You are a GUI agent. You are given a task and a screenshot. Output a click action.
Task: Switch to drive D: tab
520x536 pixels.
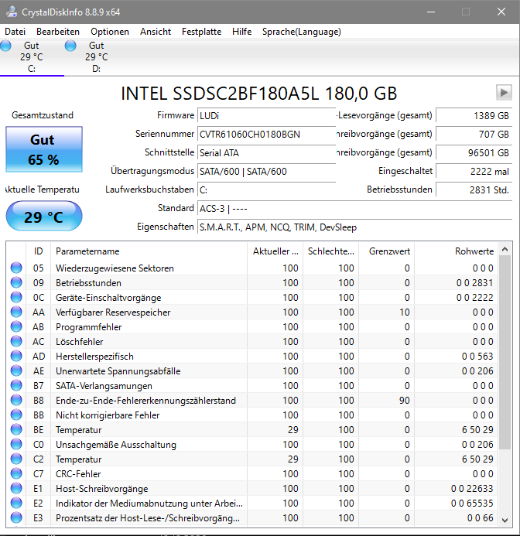(x=97, y=57)
